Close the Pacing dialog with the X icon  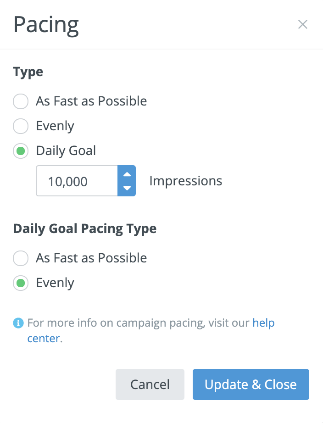302,25
